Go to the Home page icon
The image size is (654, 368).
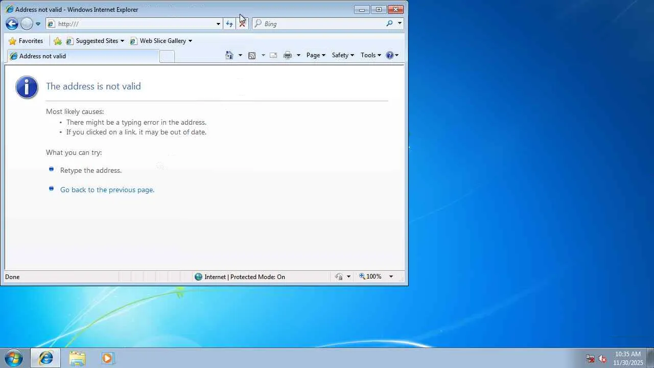coord(229,55)
